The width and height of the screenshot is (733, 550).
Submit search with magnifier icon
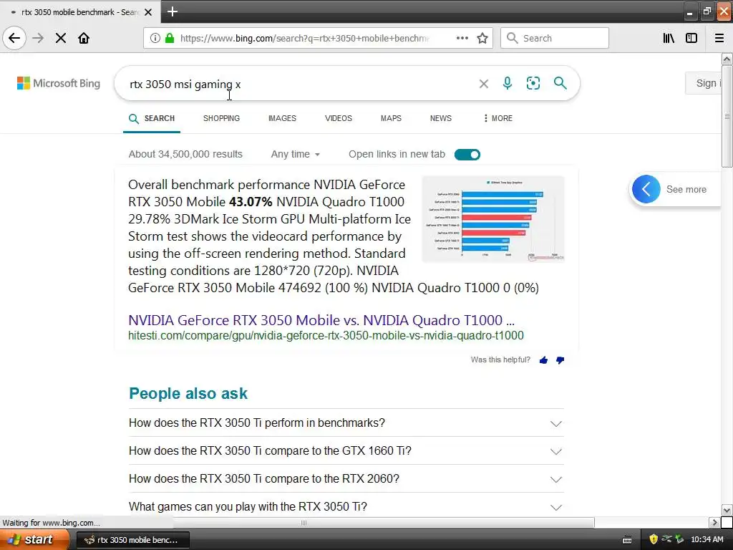(x=560, y=83)
